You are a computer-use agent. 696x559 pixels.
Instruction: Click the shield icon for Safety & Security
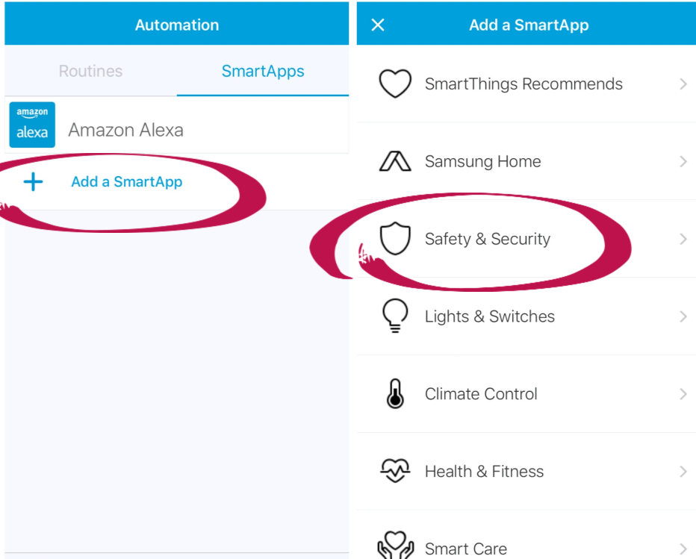coord(395,239)
